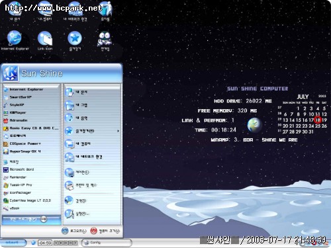
Task: Click the FREE MEMORY 320 MB readout
Action: pos(227,110)
